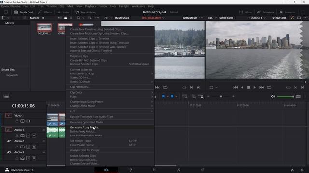Open the Workspace menu
The image size is (309, 173).
coord(139,6)
